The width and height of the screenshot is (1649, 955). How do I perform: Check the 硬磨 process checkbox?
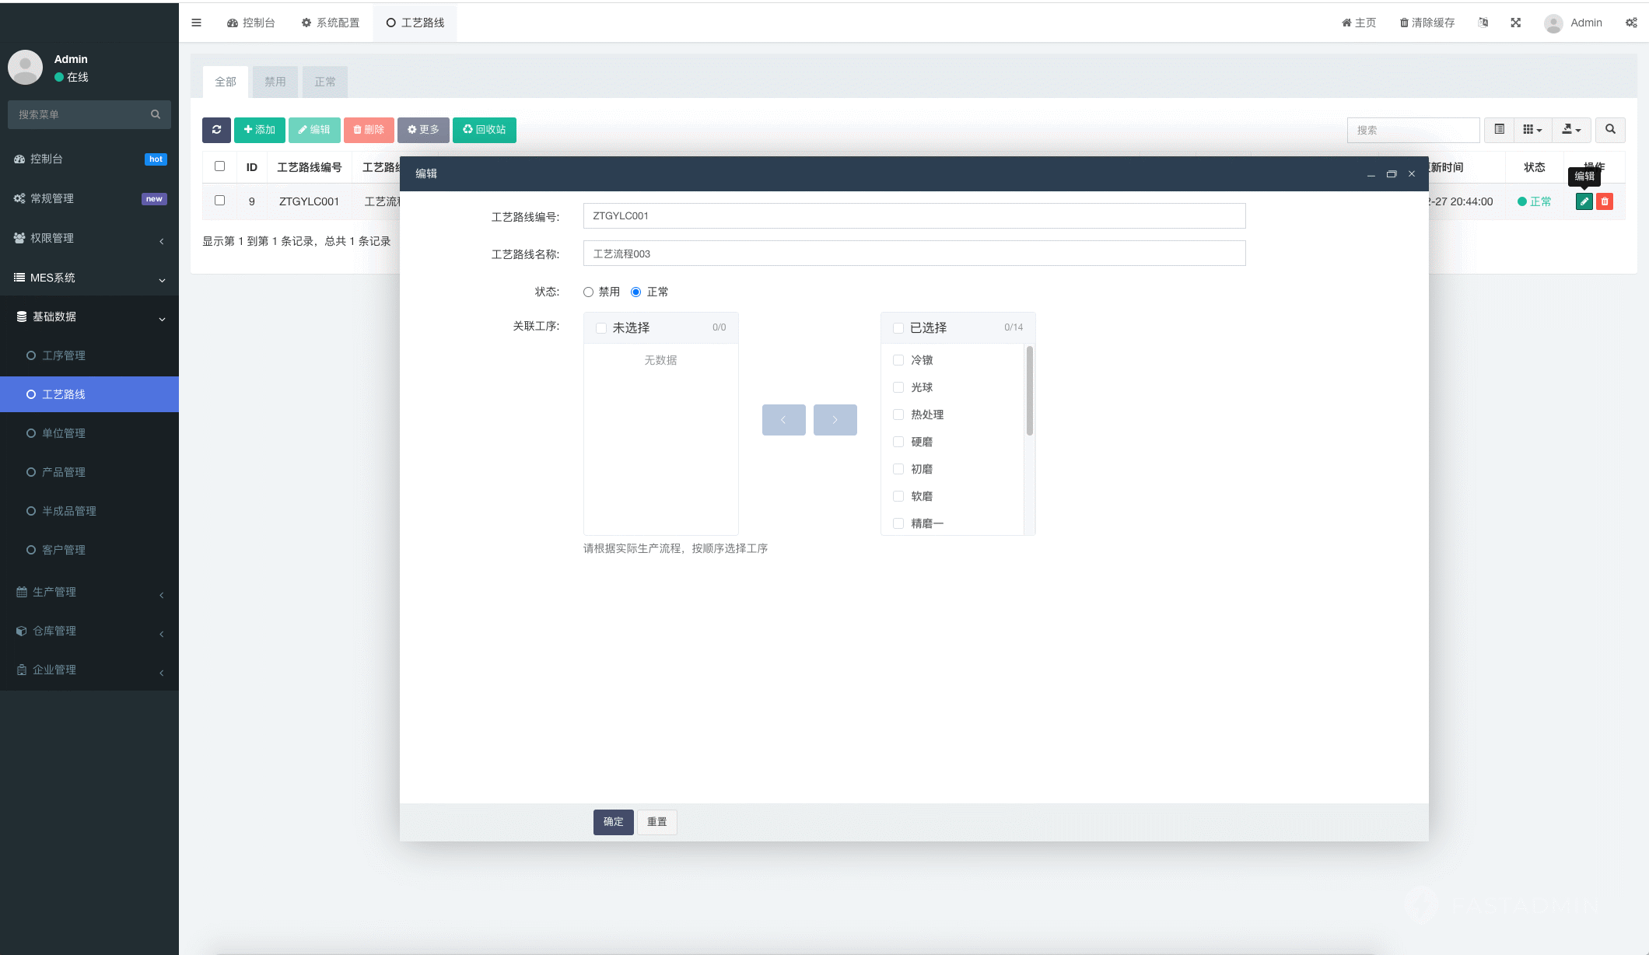(898, 442)
